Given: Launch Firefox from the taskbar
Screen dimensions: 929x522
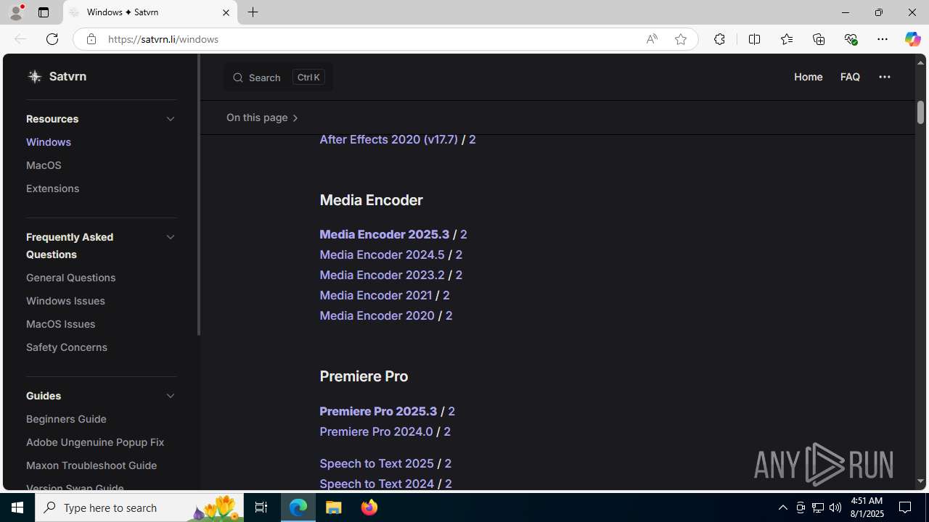Looking at the screenshot, I should coord(369,507).
